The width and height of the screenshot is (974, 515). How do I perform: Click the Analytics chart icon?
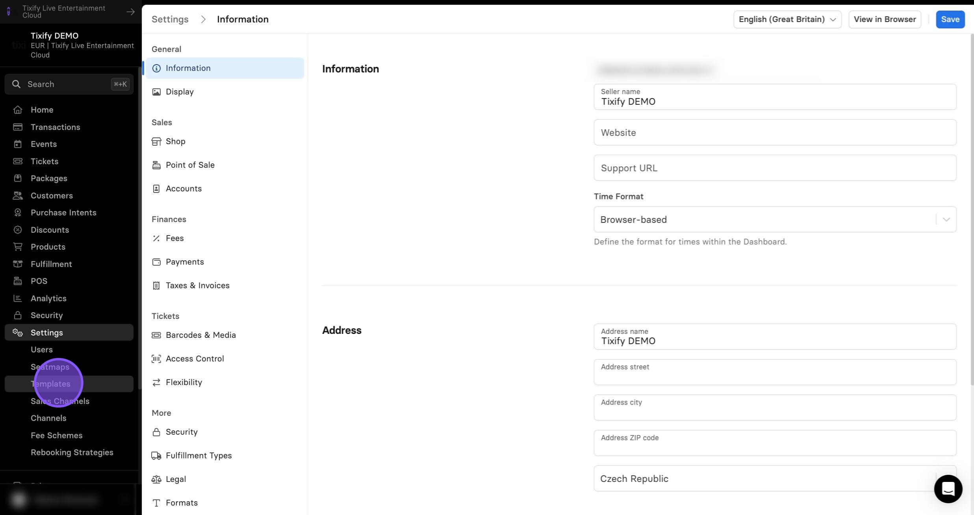pyautogui.click(x=17, y=298)
